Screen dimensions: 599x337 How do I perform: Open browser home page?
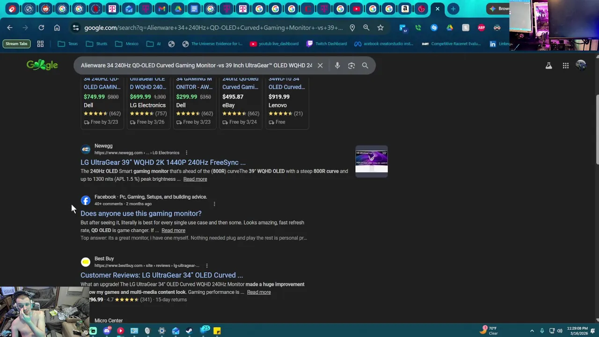(57, 28)
